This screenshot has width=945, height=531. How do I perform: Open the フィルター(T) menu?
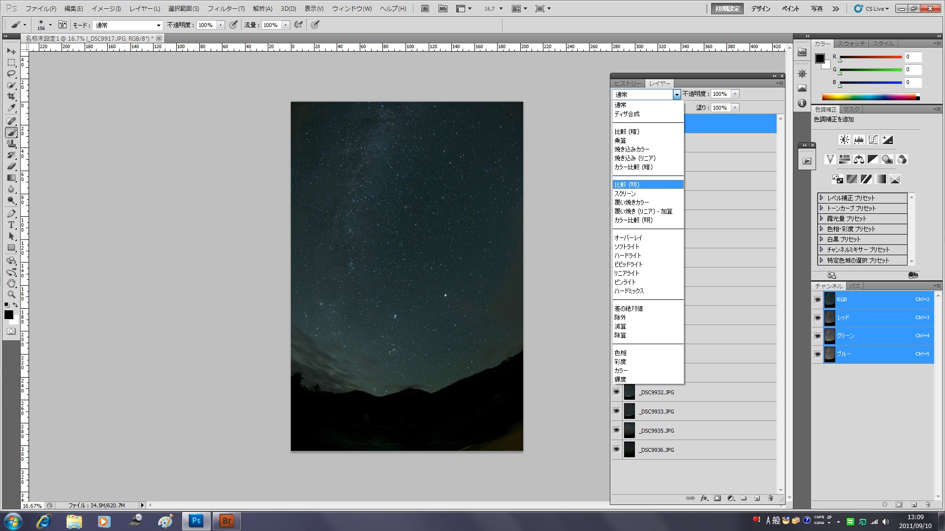(226, 9)
